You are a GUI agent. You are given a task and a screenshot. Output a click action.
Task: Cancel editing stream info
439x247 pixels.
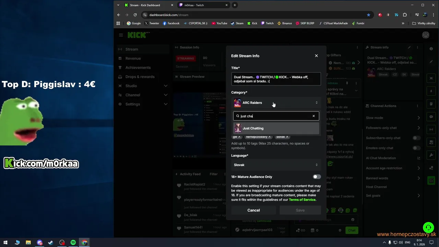click(x=253, y=210)
